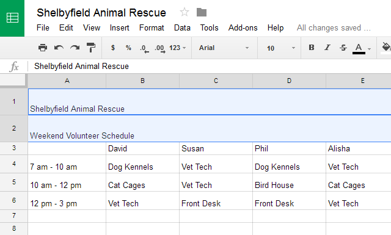Screen dimensions: 391x235
Task: Format as currency with dollar icon
Action: (113, 48)
